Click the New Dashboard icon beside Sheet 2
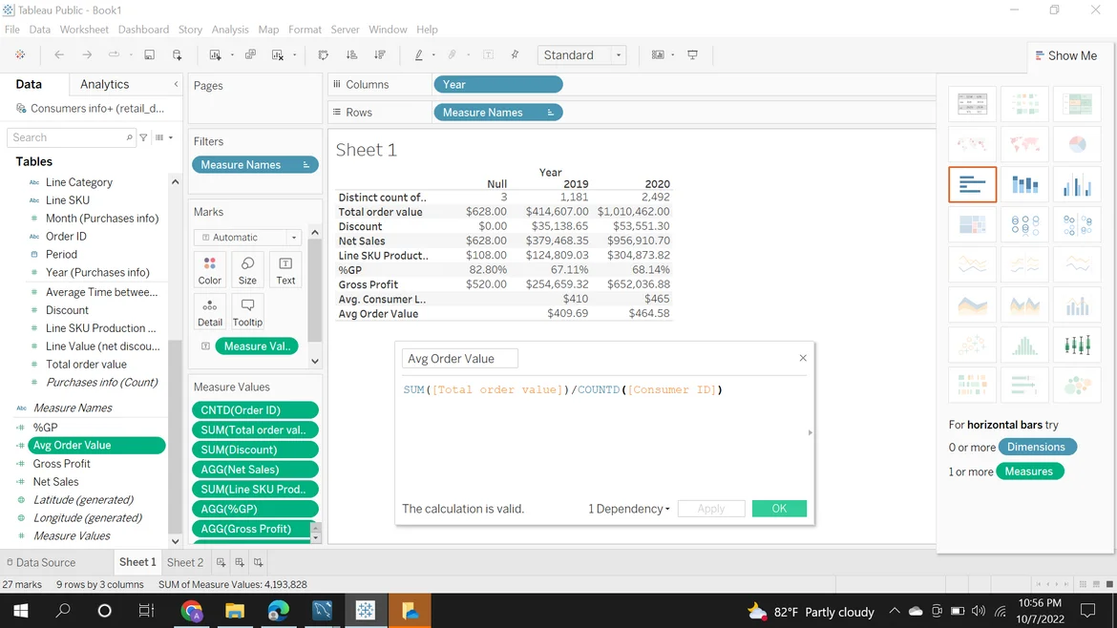Image resolution: width=1117 pixels, height=628 pixels. click(x=240, y=562)
